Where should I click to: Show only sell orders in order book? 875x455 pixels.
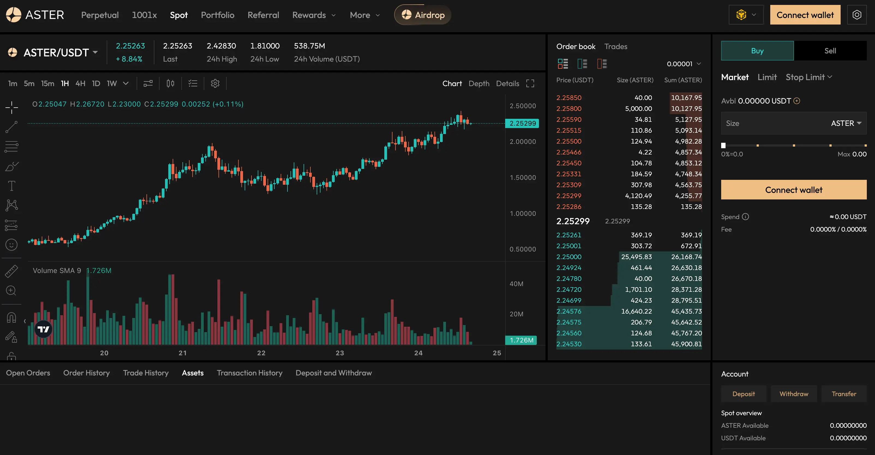click(x=602, y=64)
